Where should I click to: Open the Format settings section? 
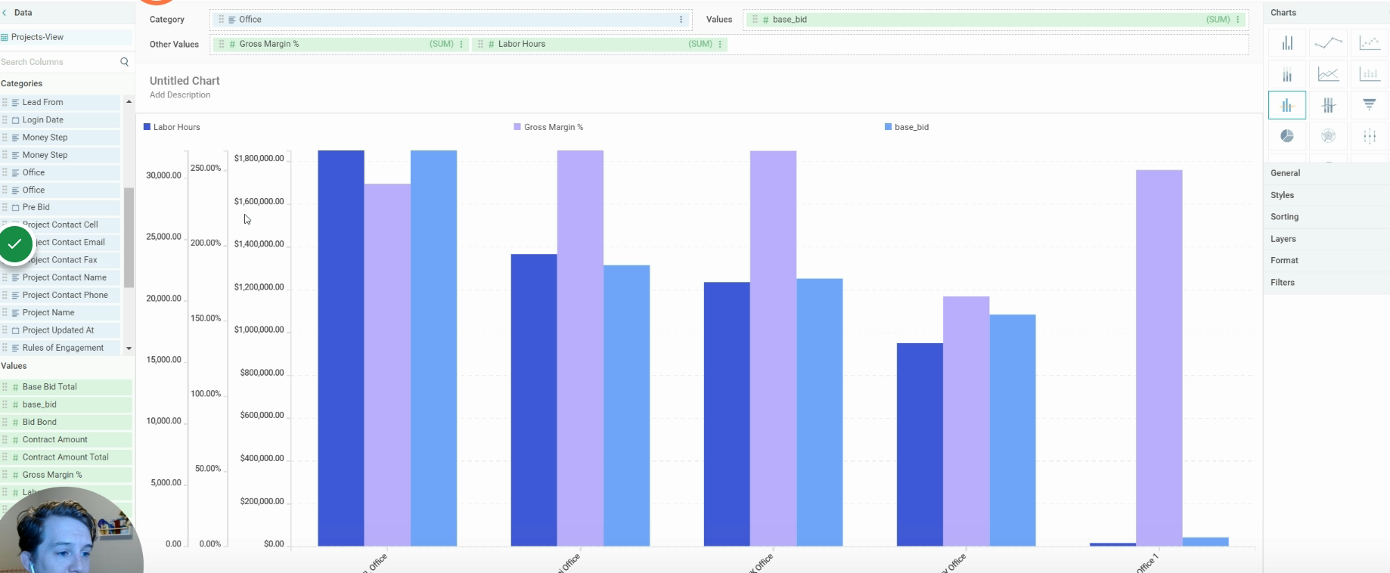[x=1326, y=261]
